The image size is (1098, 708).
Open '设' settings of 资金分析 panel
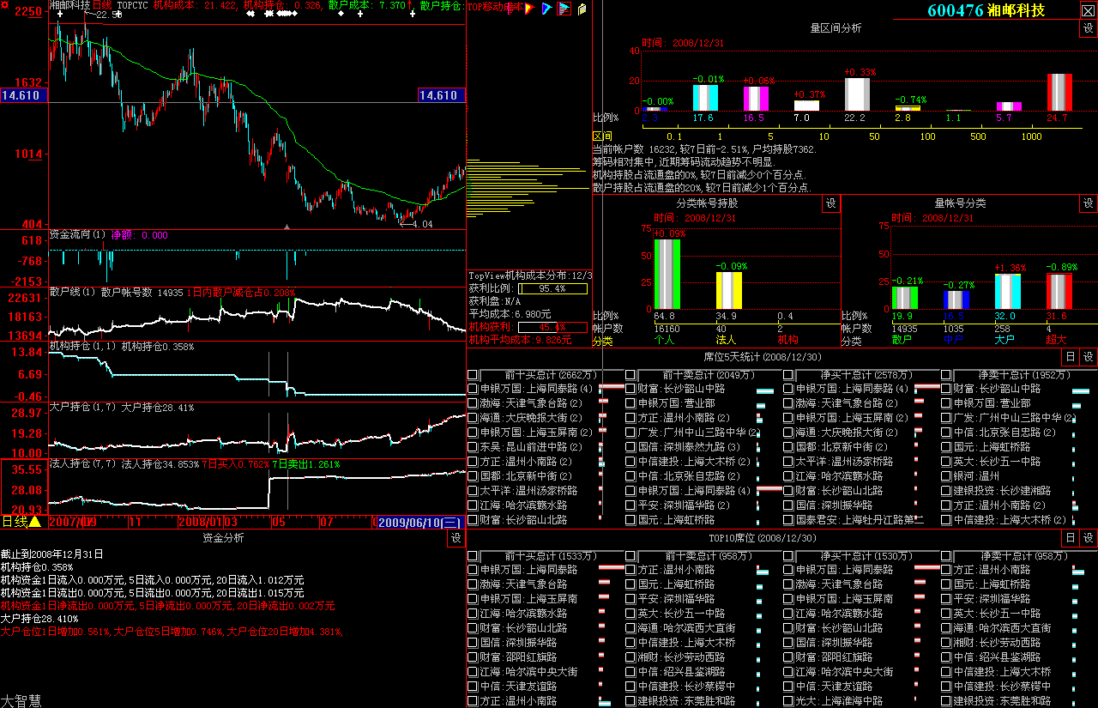(455, 538)
